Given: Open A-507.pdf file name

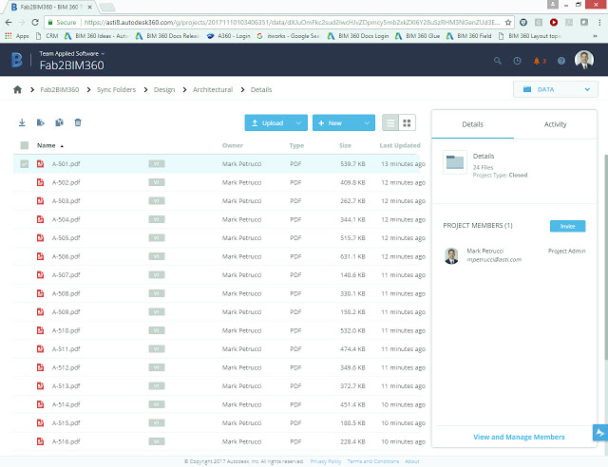Looking at the screenshot, I should tap(66, 274).
